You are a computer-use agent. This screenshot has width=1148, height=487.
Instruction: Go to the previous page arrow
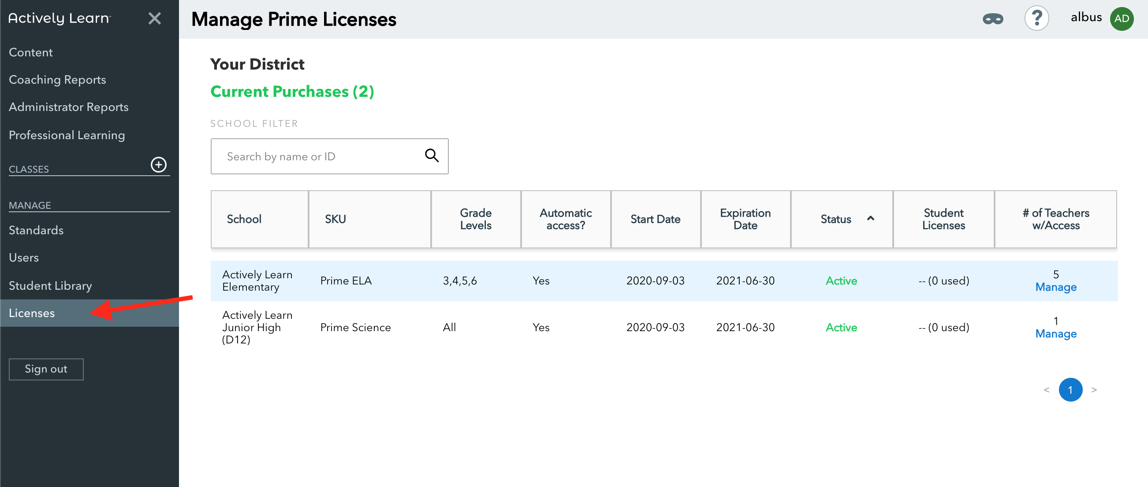pos(1047,390)
